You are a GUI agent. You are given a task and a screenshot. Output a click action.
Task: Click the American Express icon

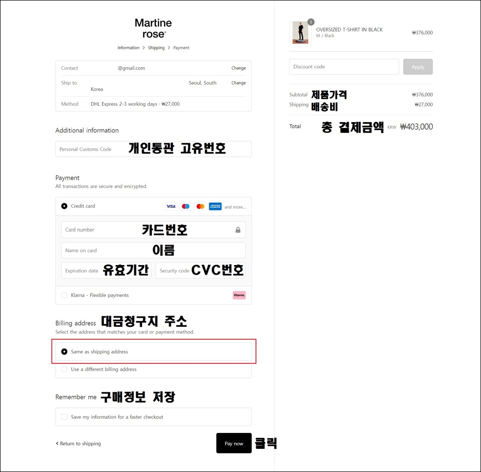(215, 206)
